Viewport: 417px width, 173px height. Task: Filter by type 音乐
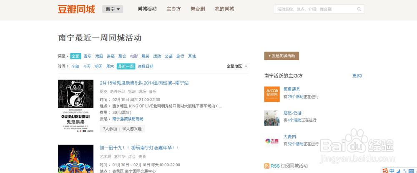[x=88, y=56]
